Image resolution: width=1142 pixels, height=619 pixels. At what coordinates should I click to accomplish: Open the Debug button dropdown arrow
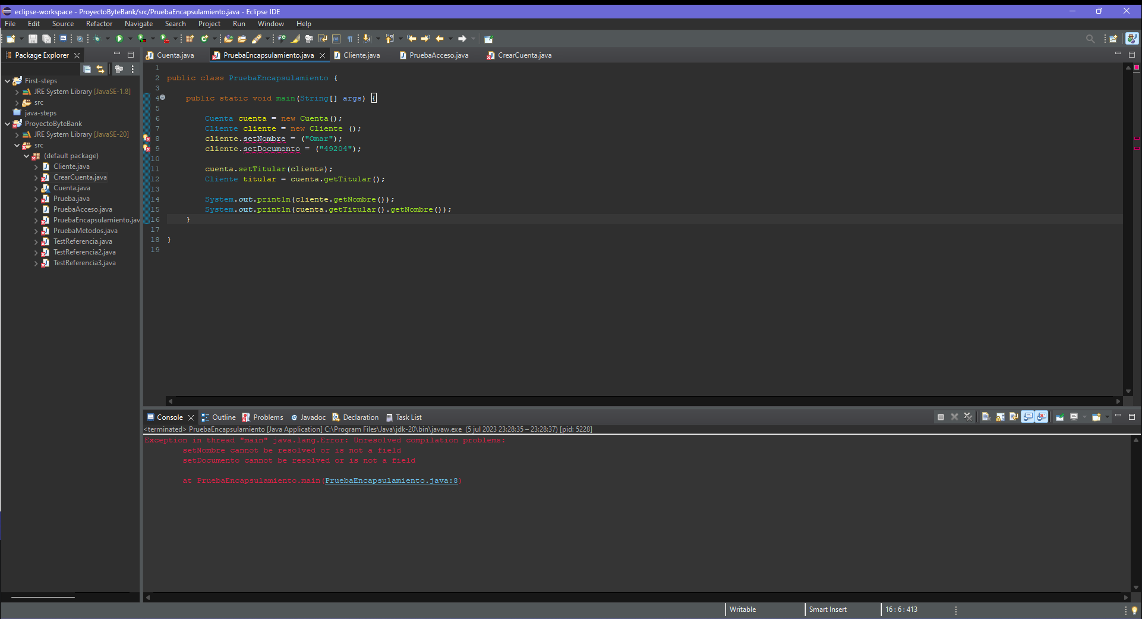click(108, 39)
